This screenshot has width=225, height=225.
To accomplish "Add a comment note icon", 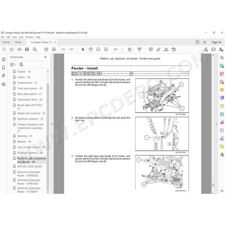I will coord(151,50).
